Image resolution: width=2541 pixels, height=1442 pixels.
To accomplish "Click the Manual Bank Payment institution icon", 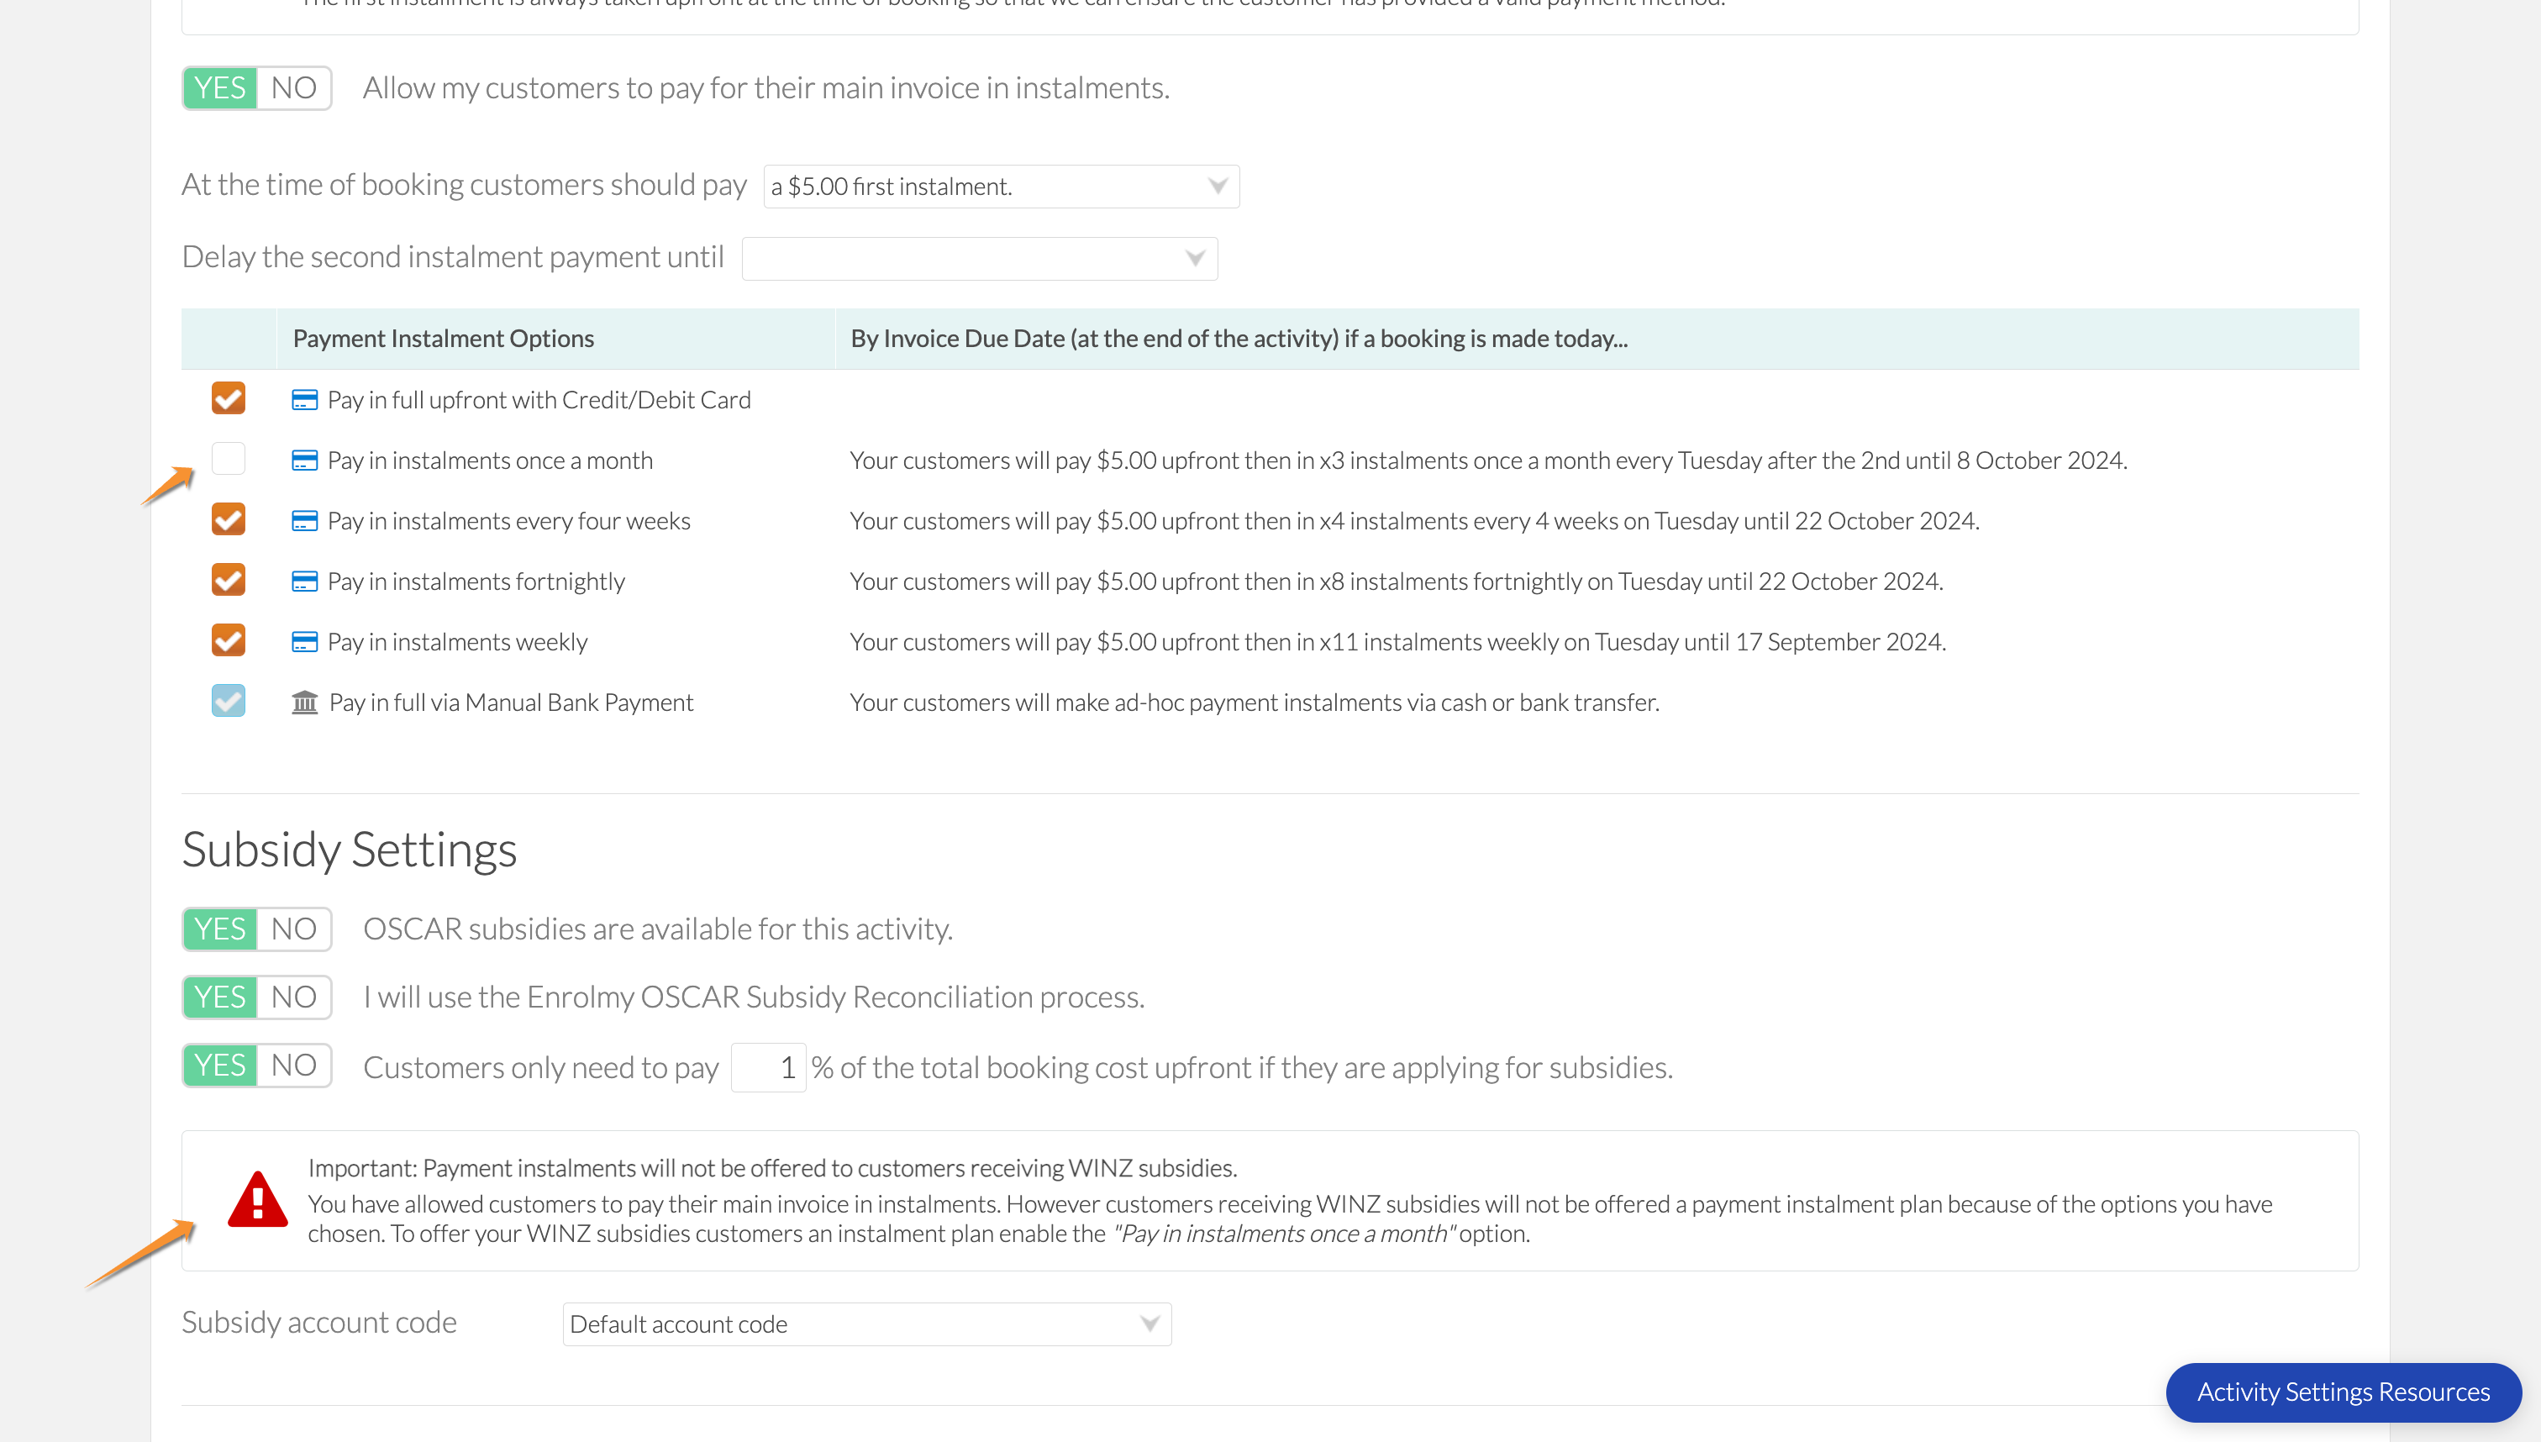I will tap(305, 702).
